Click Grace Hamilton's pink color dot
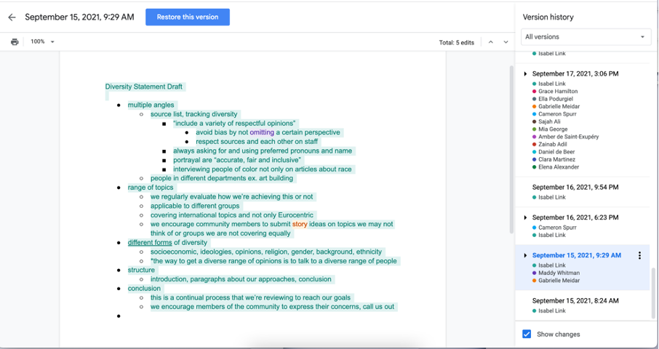 534,91
